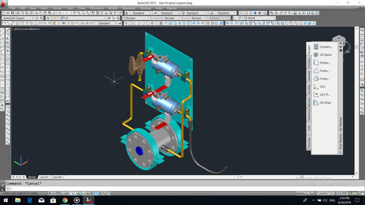Screen dimensions: 365x205
Task: Click the UCS Pr... tool in the palette
Action: pos(322,94)
